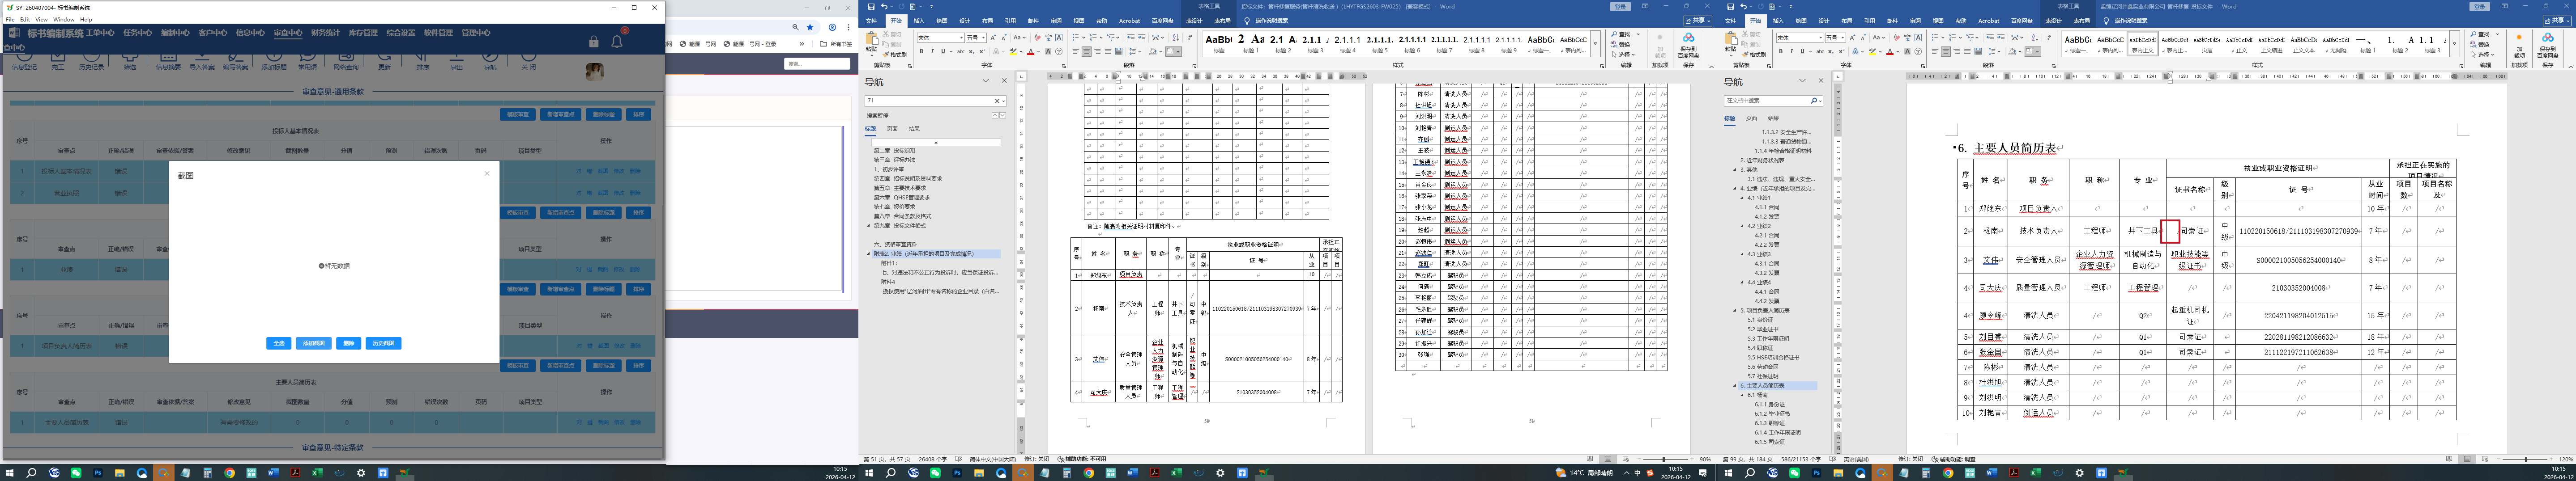Toggle Bold in the right Word ribbon
Image resolution: width=2576 pixels, height=481 pixels.
pyautogui.click(x=1782, y=52)
